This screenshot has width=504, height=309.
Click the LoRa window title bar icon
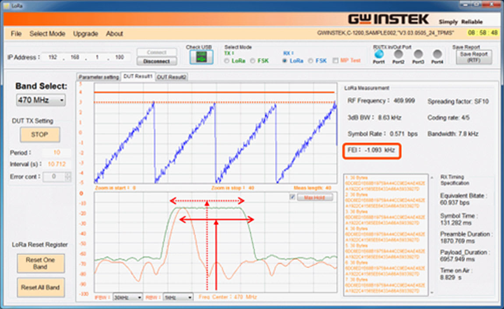point(6,6)
